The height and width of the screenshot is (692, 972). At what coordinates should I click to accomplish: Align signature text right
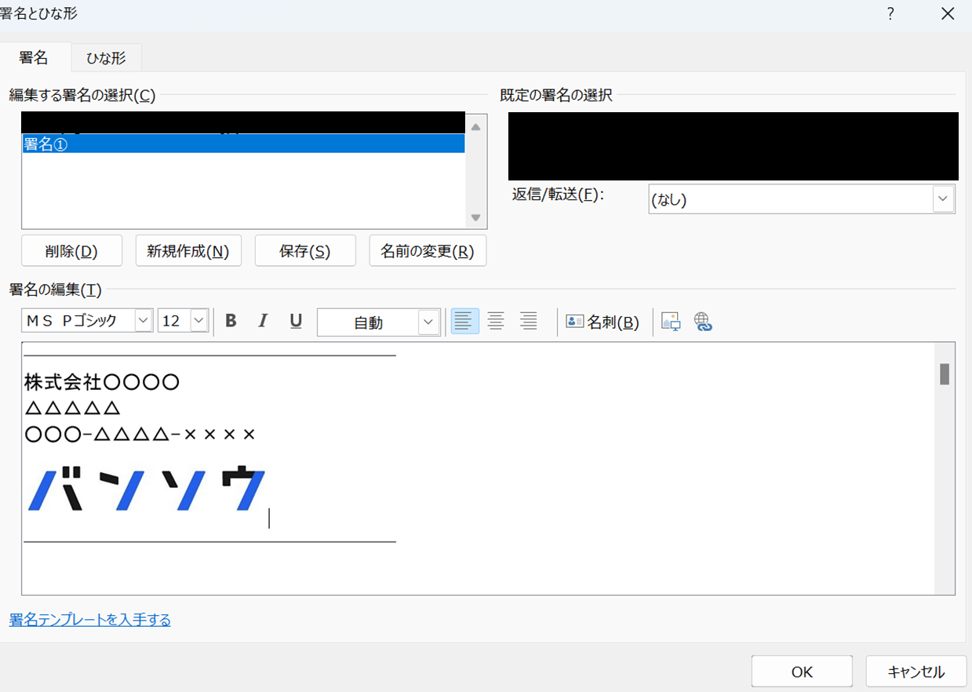529,321
